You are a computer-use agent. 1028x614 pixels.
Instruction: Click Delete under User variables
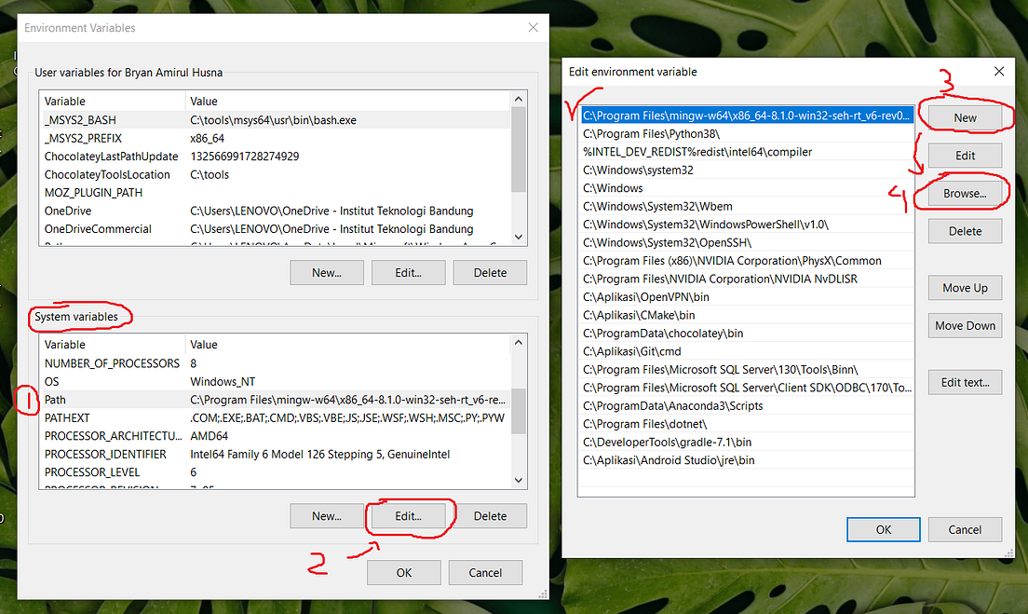pos(490,272)
